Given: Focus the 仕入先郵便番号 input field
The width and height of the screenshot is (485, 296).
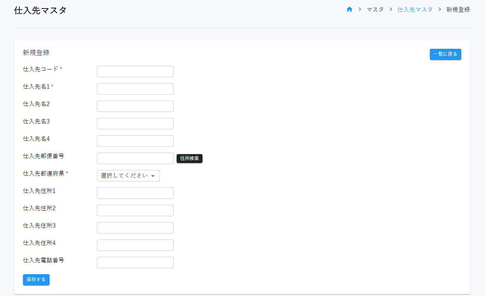Looking at the screenshot, I should point(135,159).
